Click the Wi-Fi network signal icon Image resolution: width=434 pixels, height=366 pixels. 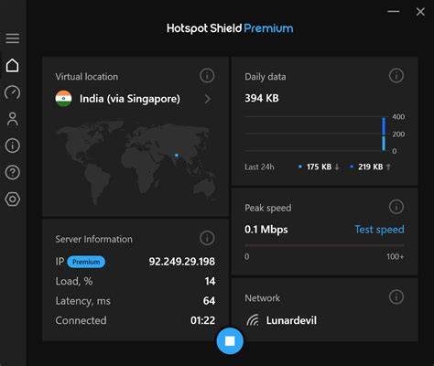[x=253, y=320]
